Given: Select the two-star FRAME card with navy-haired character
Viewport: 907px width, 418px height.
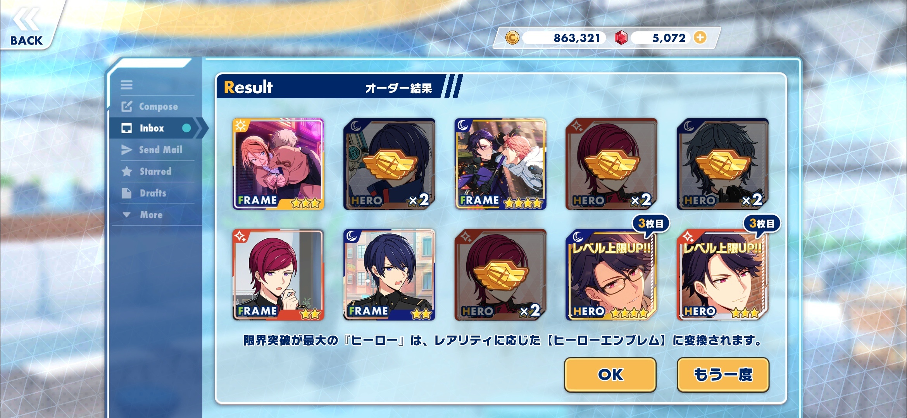Looking at the screenshot, I should pos(389,275).
